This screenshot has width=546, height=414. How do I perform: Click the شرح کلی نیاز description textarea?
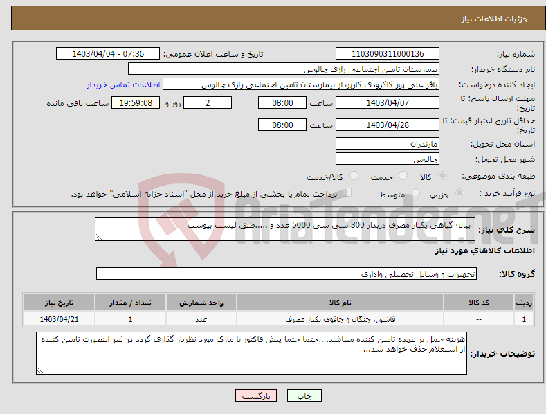coord(285,229)
